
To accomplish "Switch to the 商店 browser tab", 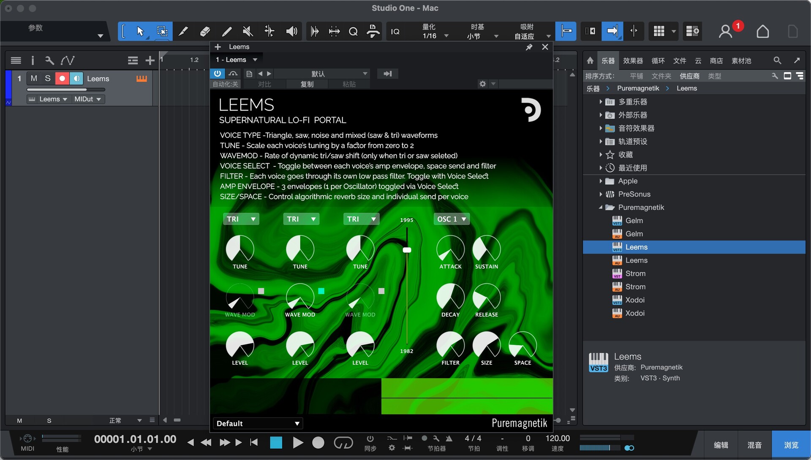I will [716, 61].
